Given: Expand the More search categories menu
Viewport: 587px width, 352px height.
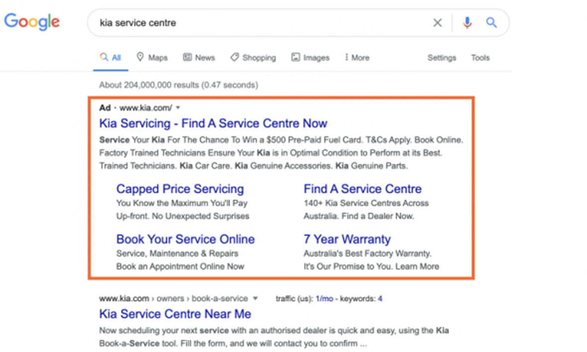Looking at the screenshot, I should tap(357, 57).
